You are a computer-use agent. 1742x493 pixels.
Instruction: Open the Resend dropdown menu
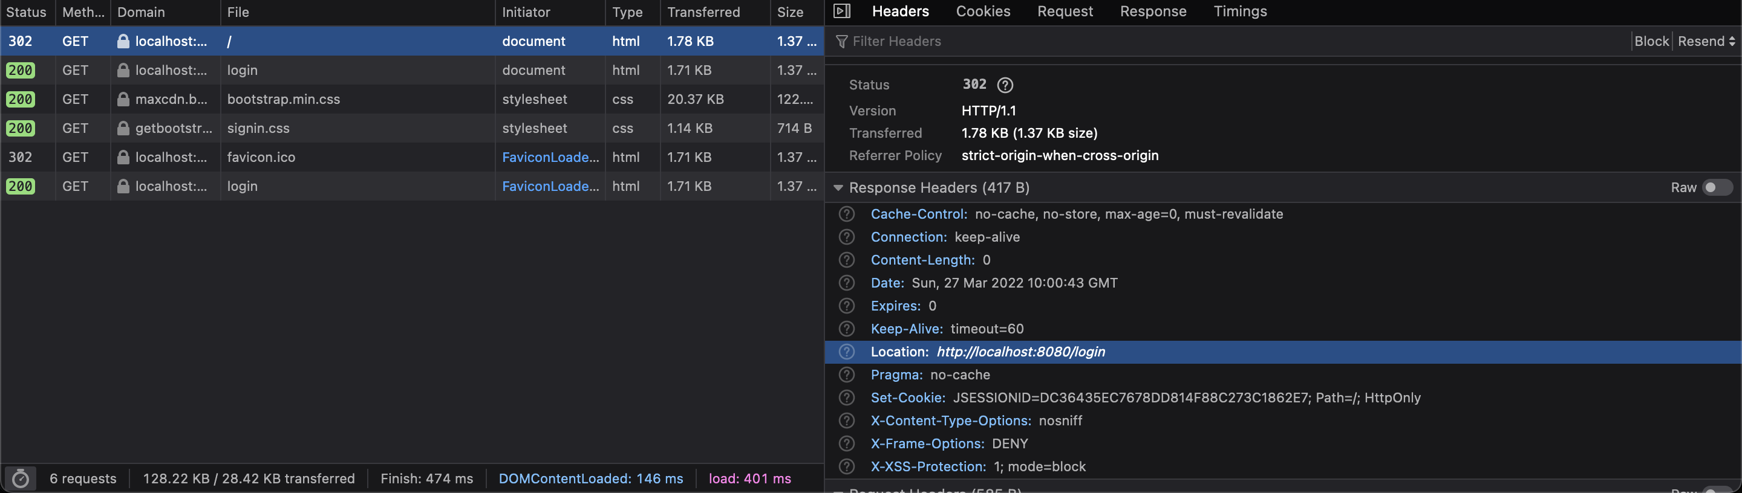[x=1706, y=41]
